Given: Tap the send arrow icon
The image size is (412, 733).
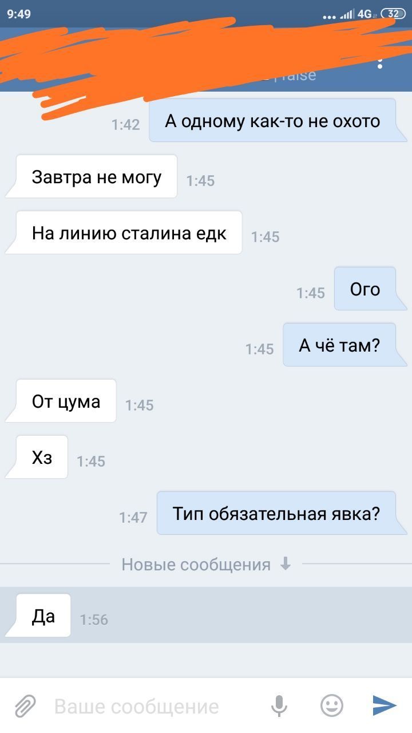Looking at the screenshot, I should pyautogui.click(x=385, y=706).
